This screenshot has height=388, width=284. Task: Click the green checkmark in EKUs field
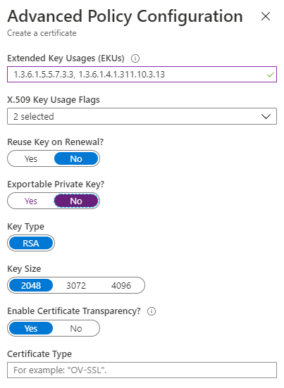coord(271,75)
